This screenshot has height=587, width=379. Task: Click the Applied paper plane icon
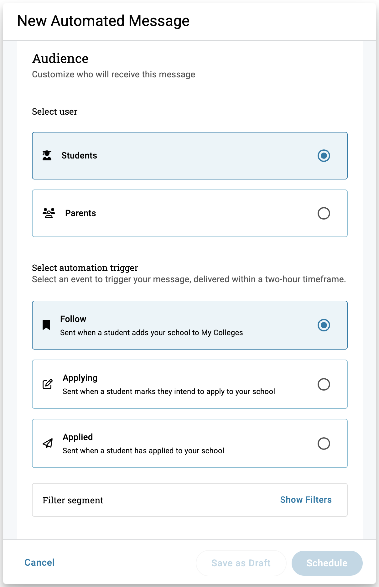click(48, 443)
